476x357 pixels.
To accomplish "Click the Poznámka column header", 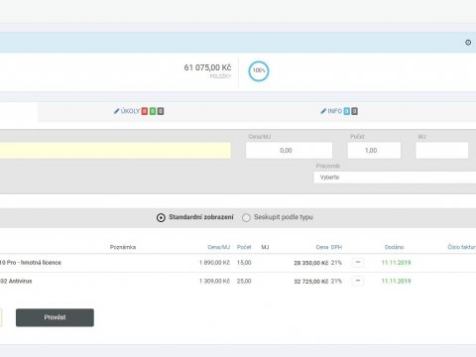I will click(123, 247).
